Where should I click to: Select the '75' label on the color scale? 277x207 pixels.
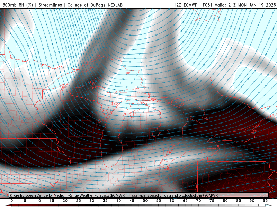(x=212, y=201)
